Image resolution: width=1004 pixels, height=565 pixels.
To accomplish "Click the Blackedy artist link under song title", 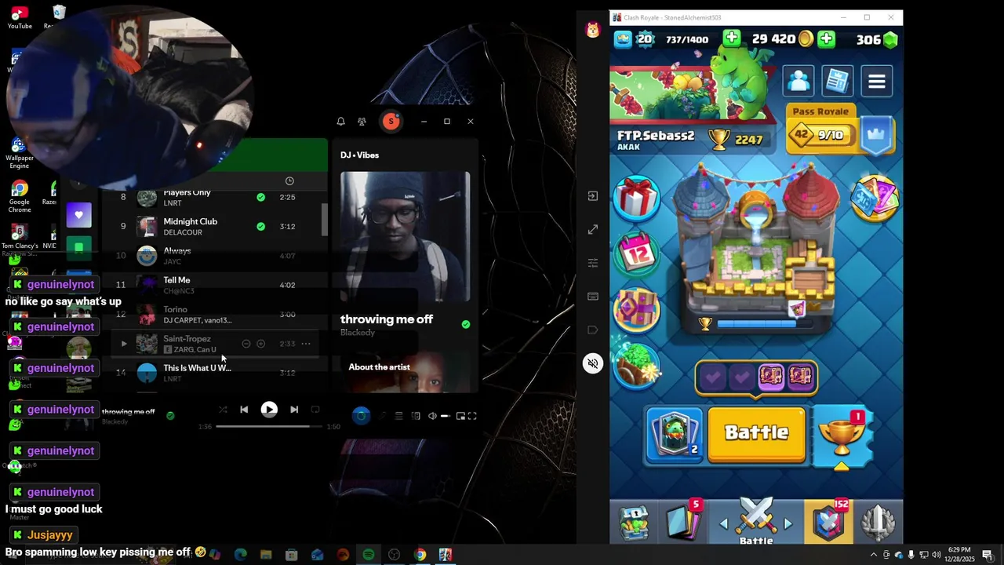I will [358, 333].
